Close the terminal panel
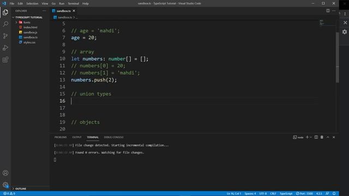The width and height of the screenshot is (349, 196). (334, 137)
